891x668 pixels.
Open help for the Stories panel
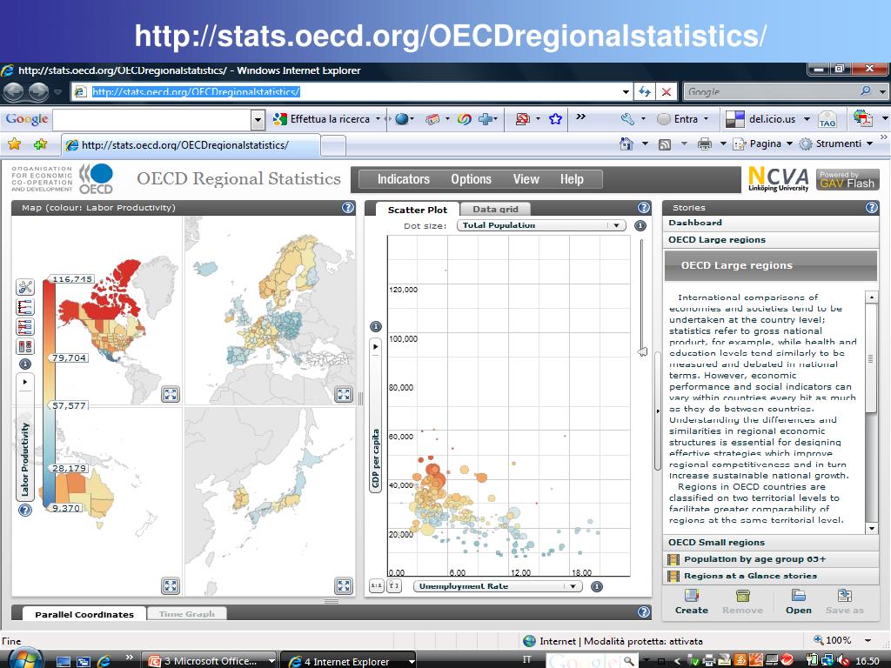coord(872,208)
